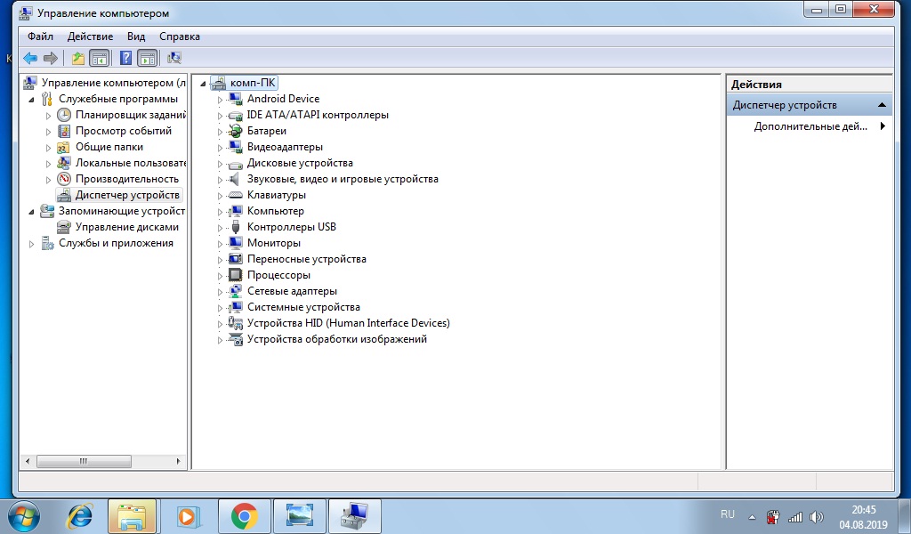Click Дополнительные действия in Actions pane
Viewport: 911px width, 534px height.
click(810, 126)
